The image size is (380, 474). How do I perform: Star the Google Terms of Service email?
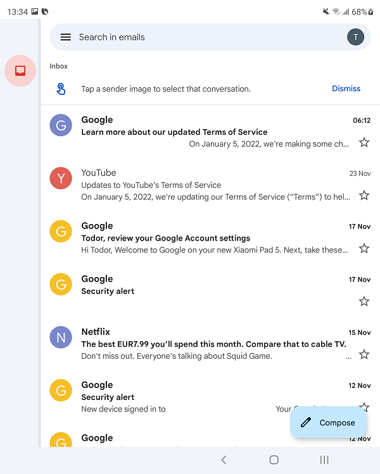tap(364, 142)
